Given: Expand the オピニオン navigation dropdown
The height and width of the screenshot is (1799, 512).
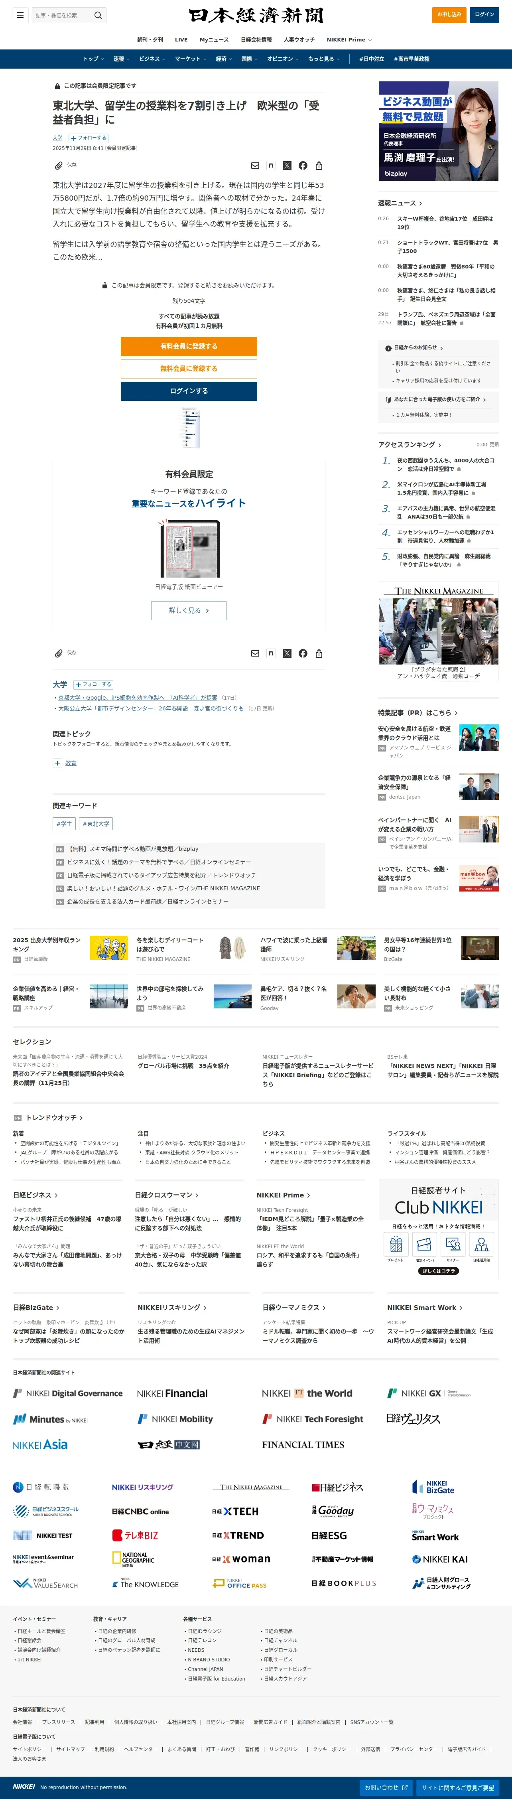Looking at the screenshot, I should (282, 59).
